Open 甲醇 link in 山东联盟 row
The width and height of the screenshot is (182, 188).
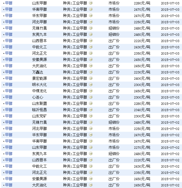click(9, 104)
